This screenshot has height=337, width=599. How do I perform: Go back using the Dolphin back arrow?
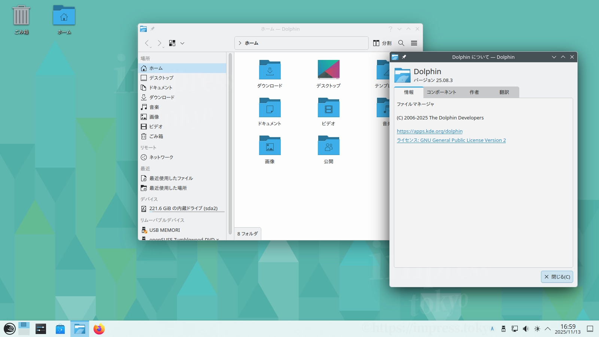[147, 43]
